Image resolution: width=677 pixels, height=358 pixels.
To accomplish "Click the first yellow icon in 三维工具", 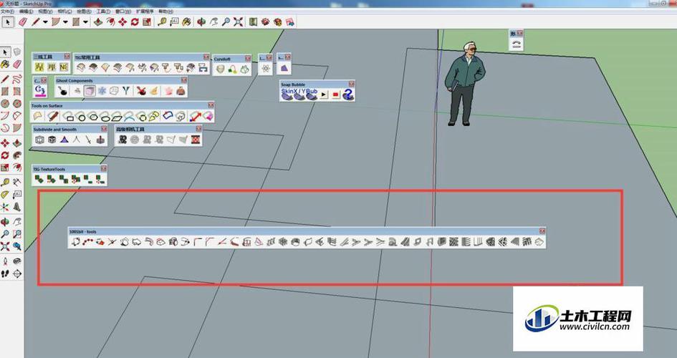I will click(39, 67).
